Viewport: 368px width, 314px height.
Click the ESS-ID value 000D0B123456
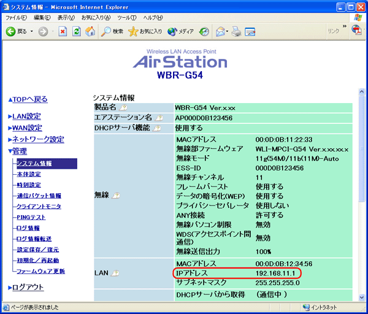click(279, 168)
